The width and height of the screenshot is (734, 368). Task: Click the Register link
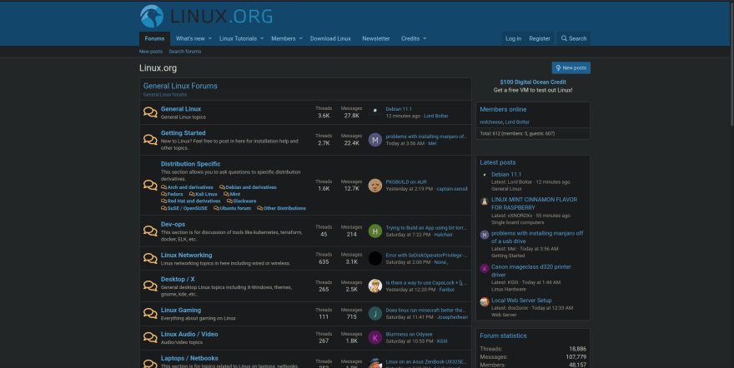point(540,39)
